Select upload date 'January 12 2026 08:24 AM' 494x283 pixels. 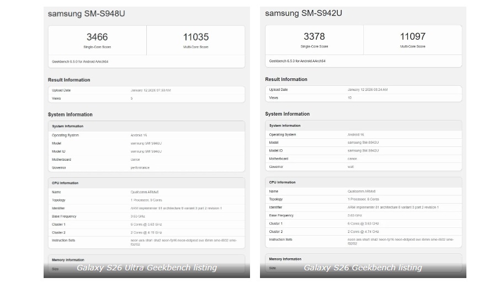point(368,90)
